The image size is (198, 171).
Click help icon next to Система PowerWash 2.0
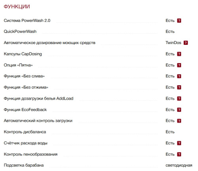(179, 21)
